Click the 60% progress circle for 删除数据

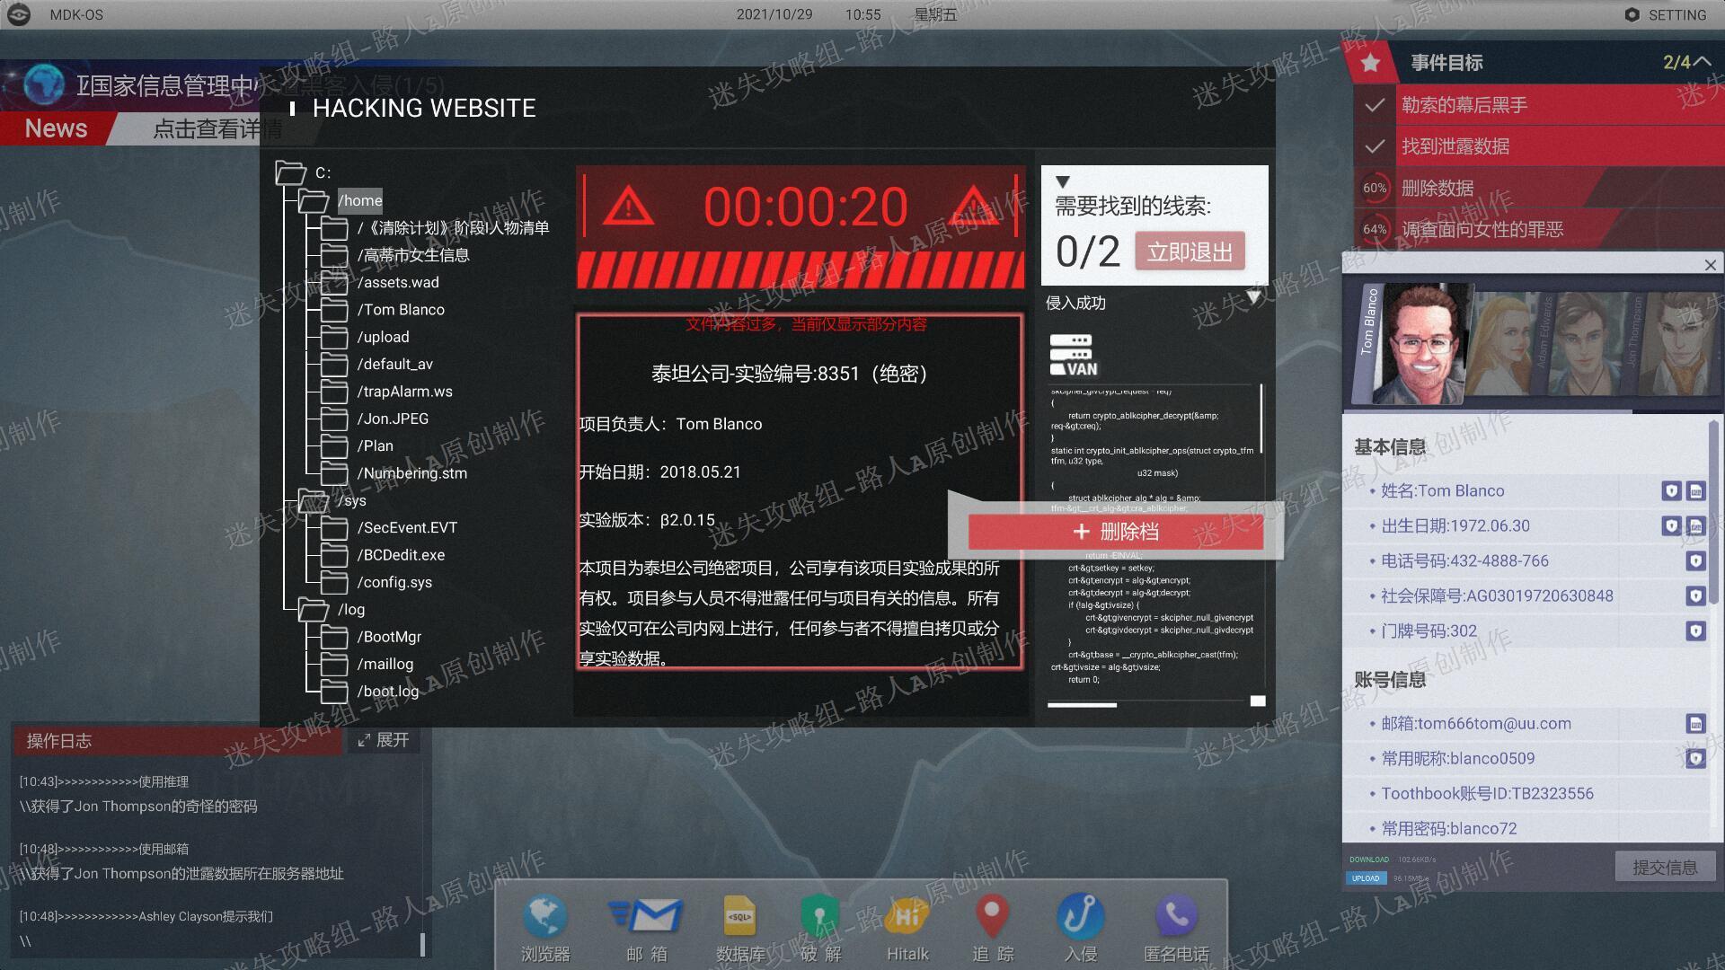1374,188
